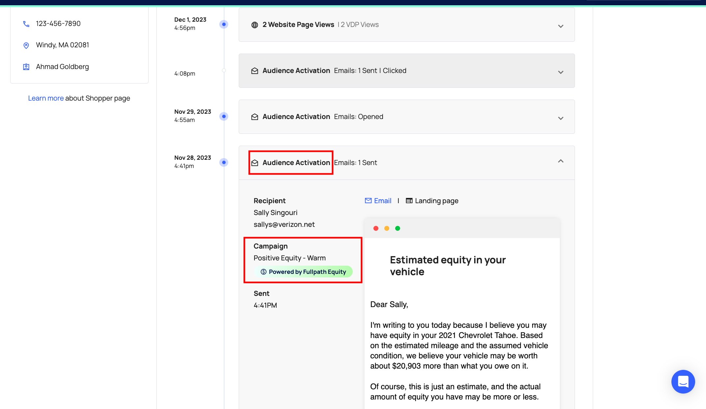Click the Nov 29, 2023 timeline dot
The image size is (706, 409).
click(x=224, y=116)
